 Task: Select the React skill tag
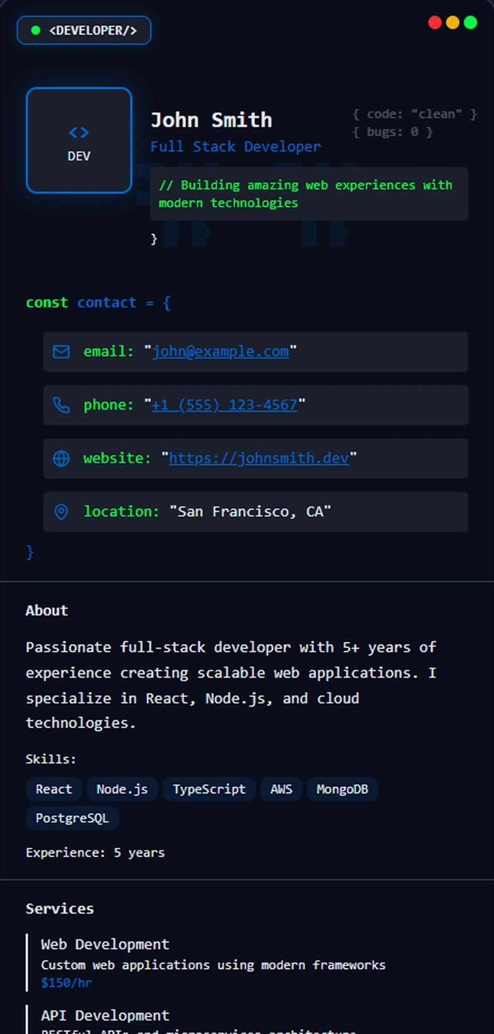click(x=54, y=789)
